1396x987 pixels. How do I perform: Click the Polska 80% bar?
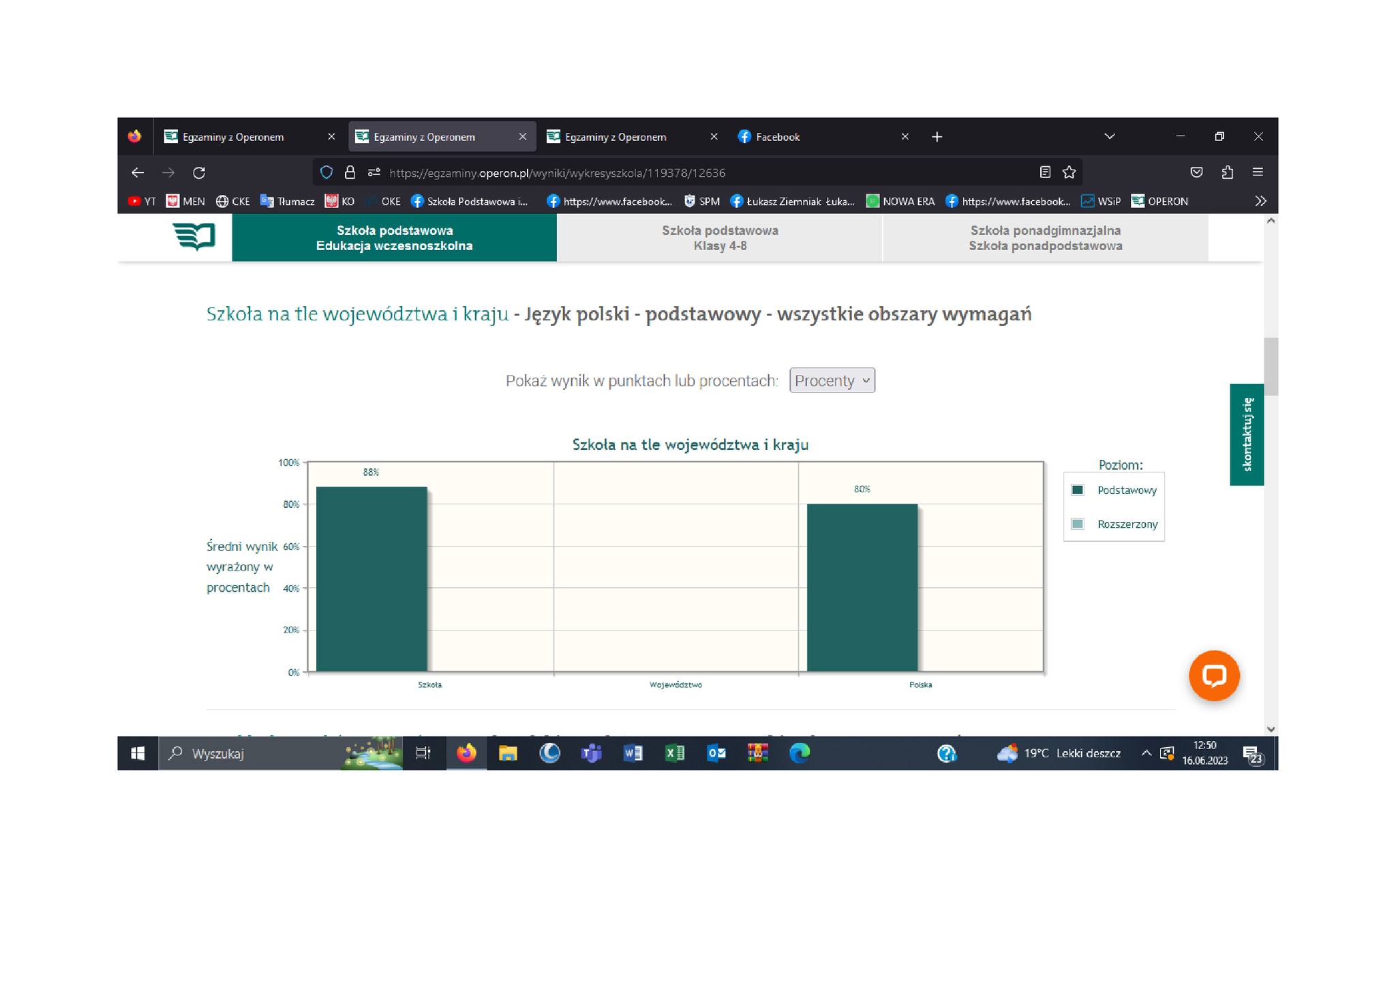point(862,588)
